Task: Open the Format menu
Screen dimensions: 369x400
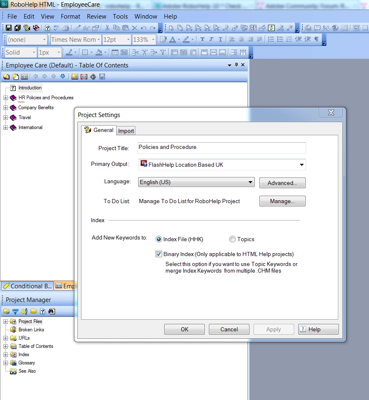Action: click(x=70, y=16)
